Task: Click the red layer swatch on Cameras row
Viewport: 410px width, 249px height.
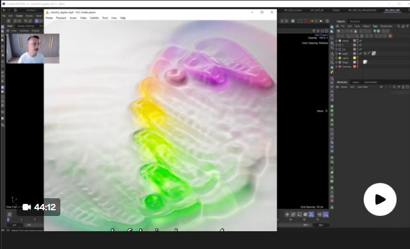Action: [355, 67]
